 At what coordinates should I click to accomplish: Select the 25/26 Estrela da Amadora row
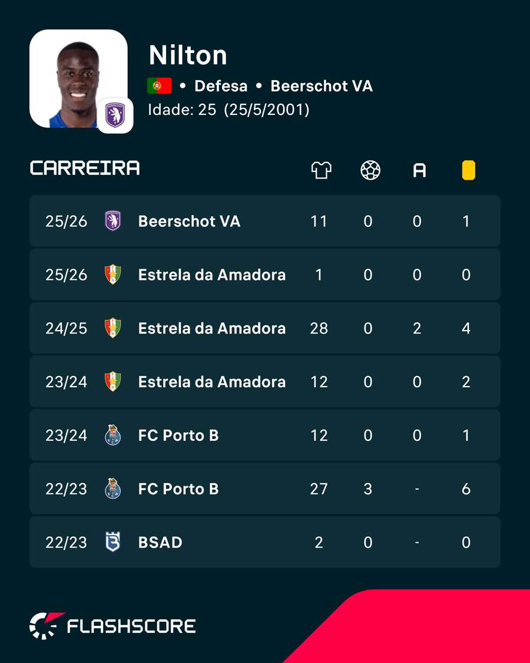point(265,275)
